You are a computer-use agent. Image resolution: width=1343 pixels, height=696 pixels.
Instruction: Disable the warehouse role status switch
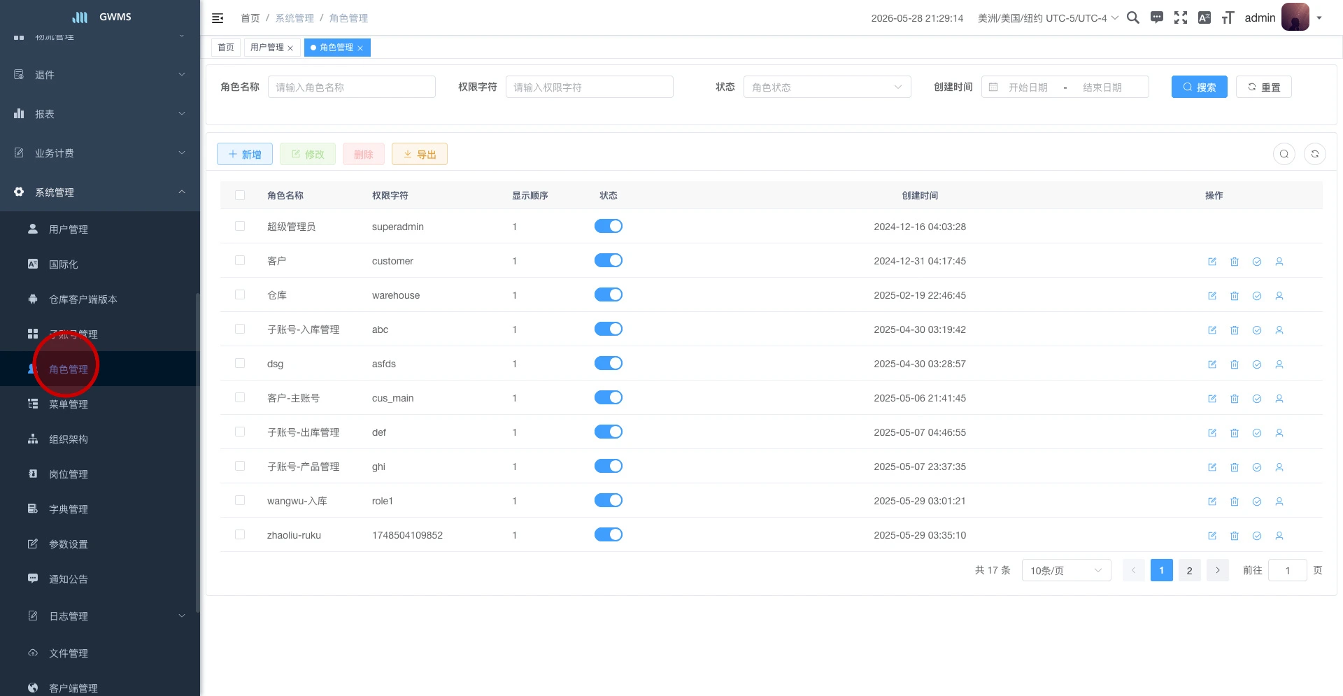pyautogui.click(x=609, y=294)
